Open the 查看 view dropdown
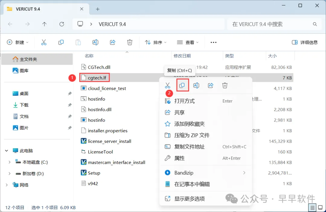 point(188,42)
